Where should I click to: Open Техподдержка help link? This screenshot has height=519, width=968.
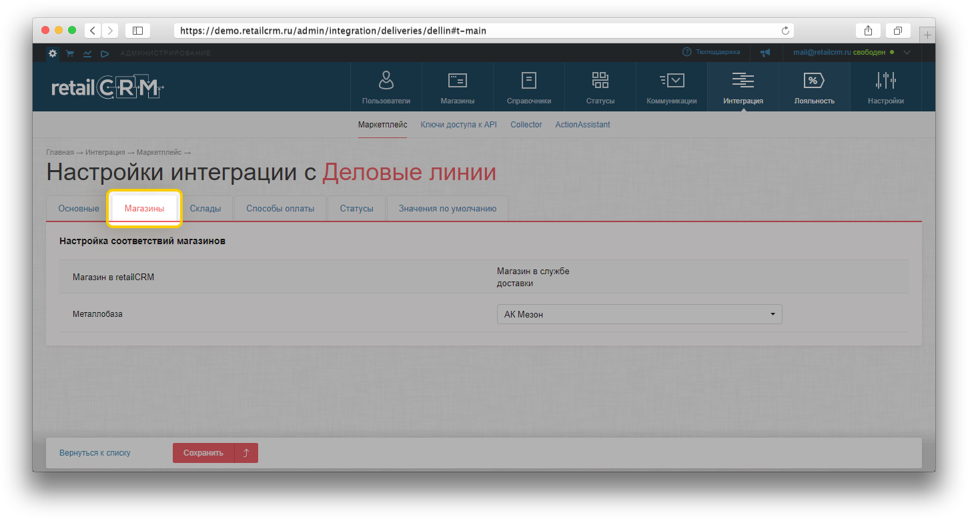click(x=711, y=52)
